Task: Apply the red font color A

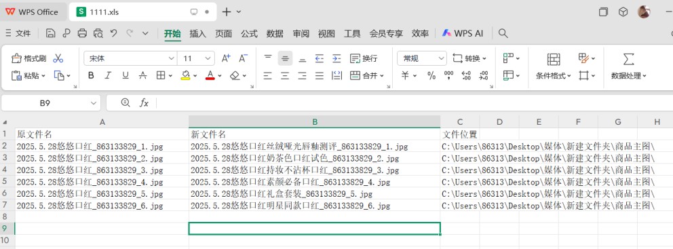Action: pos(210,75)
